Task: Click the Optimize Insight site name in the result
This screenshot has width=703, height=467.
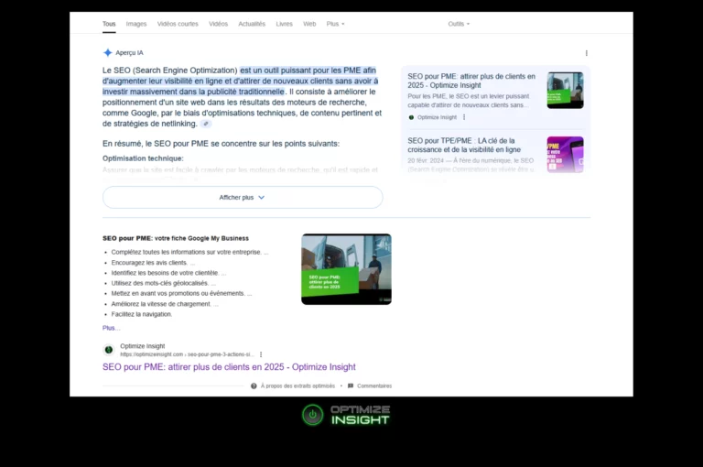Action: pos(143,346)
